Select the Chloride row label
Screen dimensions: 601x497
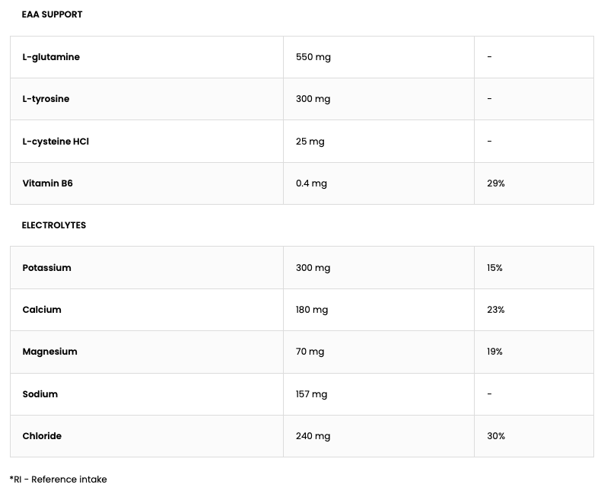[x=42, y=436]
